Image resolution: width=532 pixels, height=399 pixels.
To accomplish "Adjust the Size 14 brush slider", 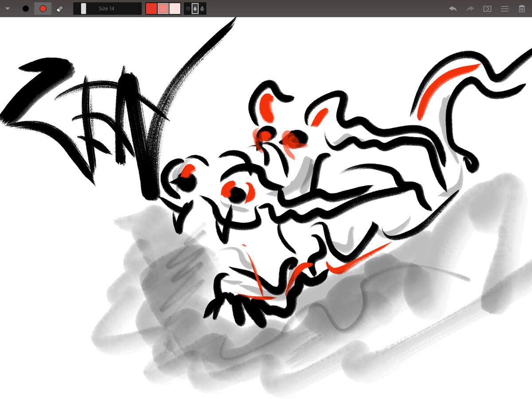I will pos(107,8).
